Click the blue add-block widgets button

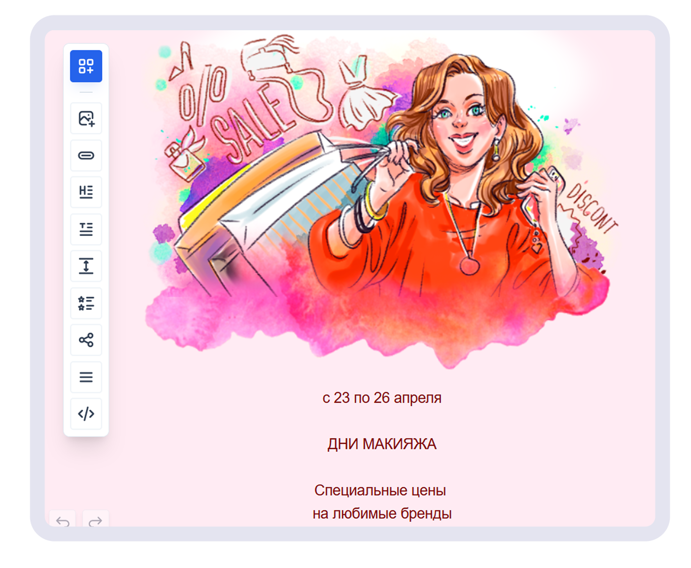[x=86, y=66]
